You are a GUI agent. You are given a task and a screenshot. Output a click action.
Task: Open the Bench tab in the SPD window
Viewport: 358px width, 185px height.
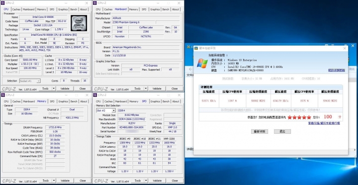(x=166, y=101)
